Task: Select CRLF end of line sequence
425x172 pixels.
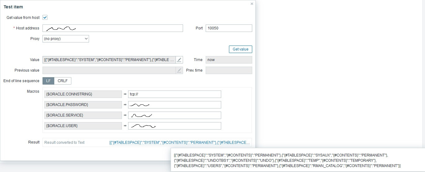Action: click(x=63, y=81)
